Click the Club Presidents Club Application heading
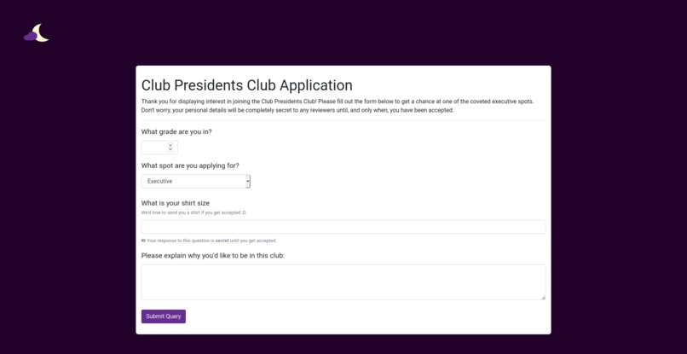Screen dimensions: 687x354 [x=246, y=85]
